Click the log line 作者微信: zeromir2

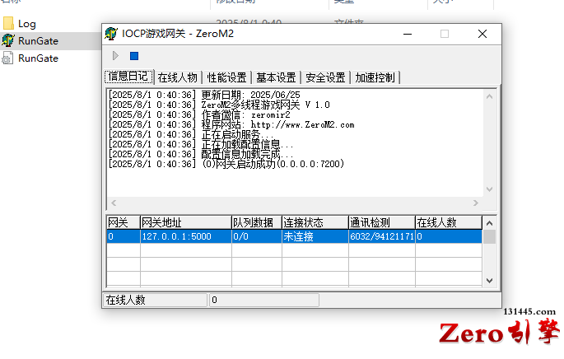tap(199, 114)
